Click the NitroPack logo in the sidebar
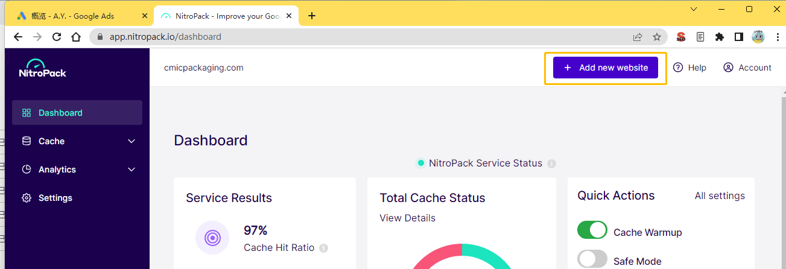The height and width of the screenshot is (269, 786). click(42, 68)
